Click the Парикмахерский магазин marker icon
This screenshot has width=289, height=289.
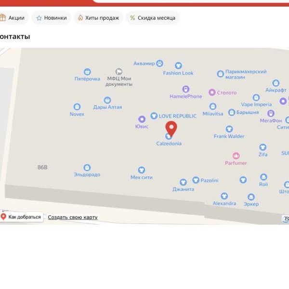pos(220,74)
